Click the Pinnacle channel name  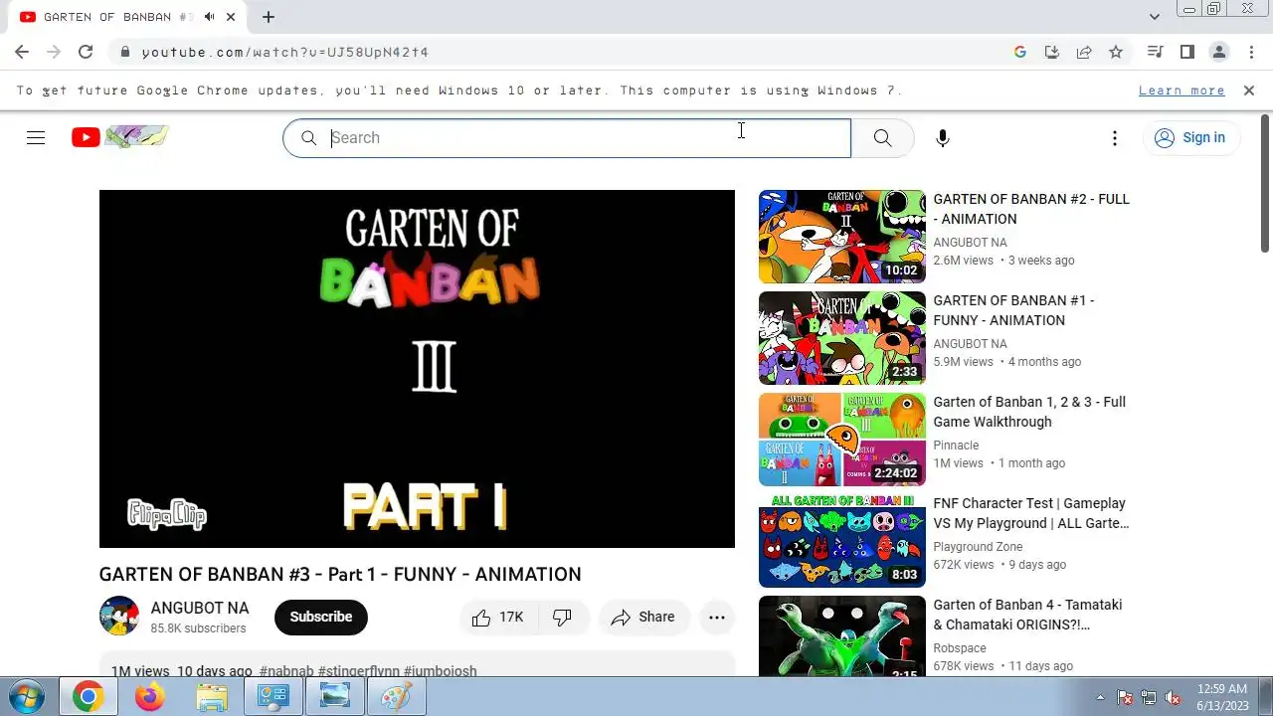pos(956,446)
